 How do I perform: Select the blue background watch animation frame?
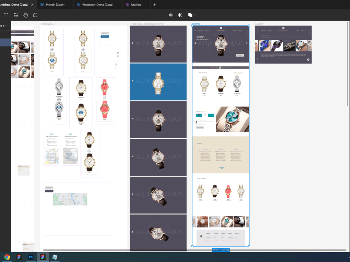point(158,82)
